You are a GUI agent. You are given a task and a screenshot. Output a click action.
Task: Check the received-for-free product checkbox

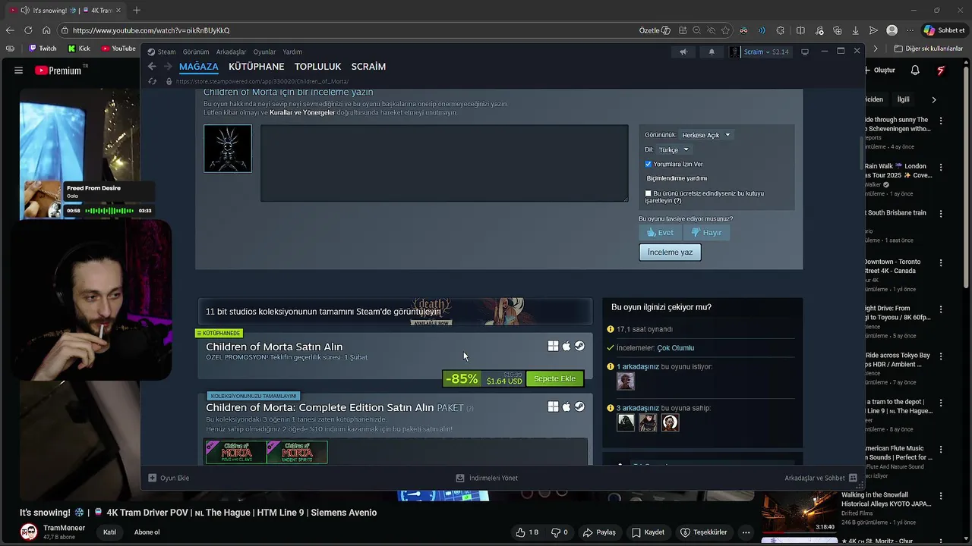(649, 193)
